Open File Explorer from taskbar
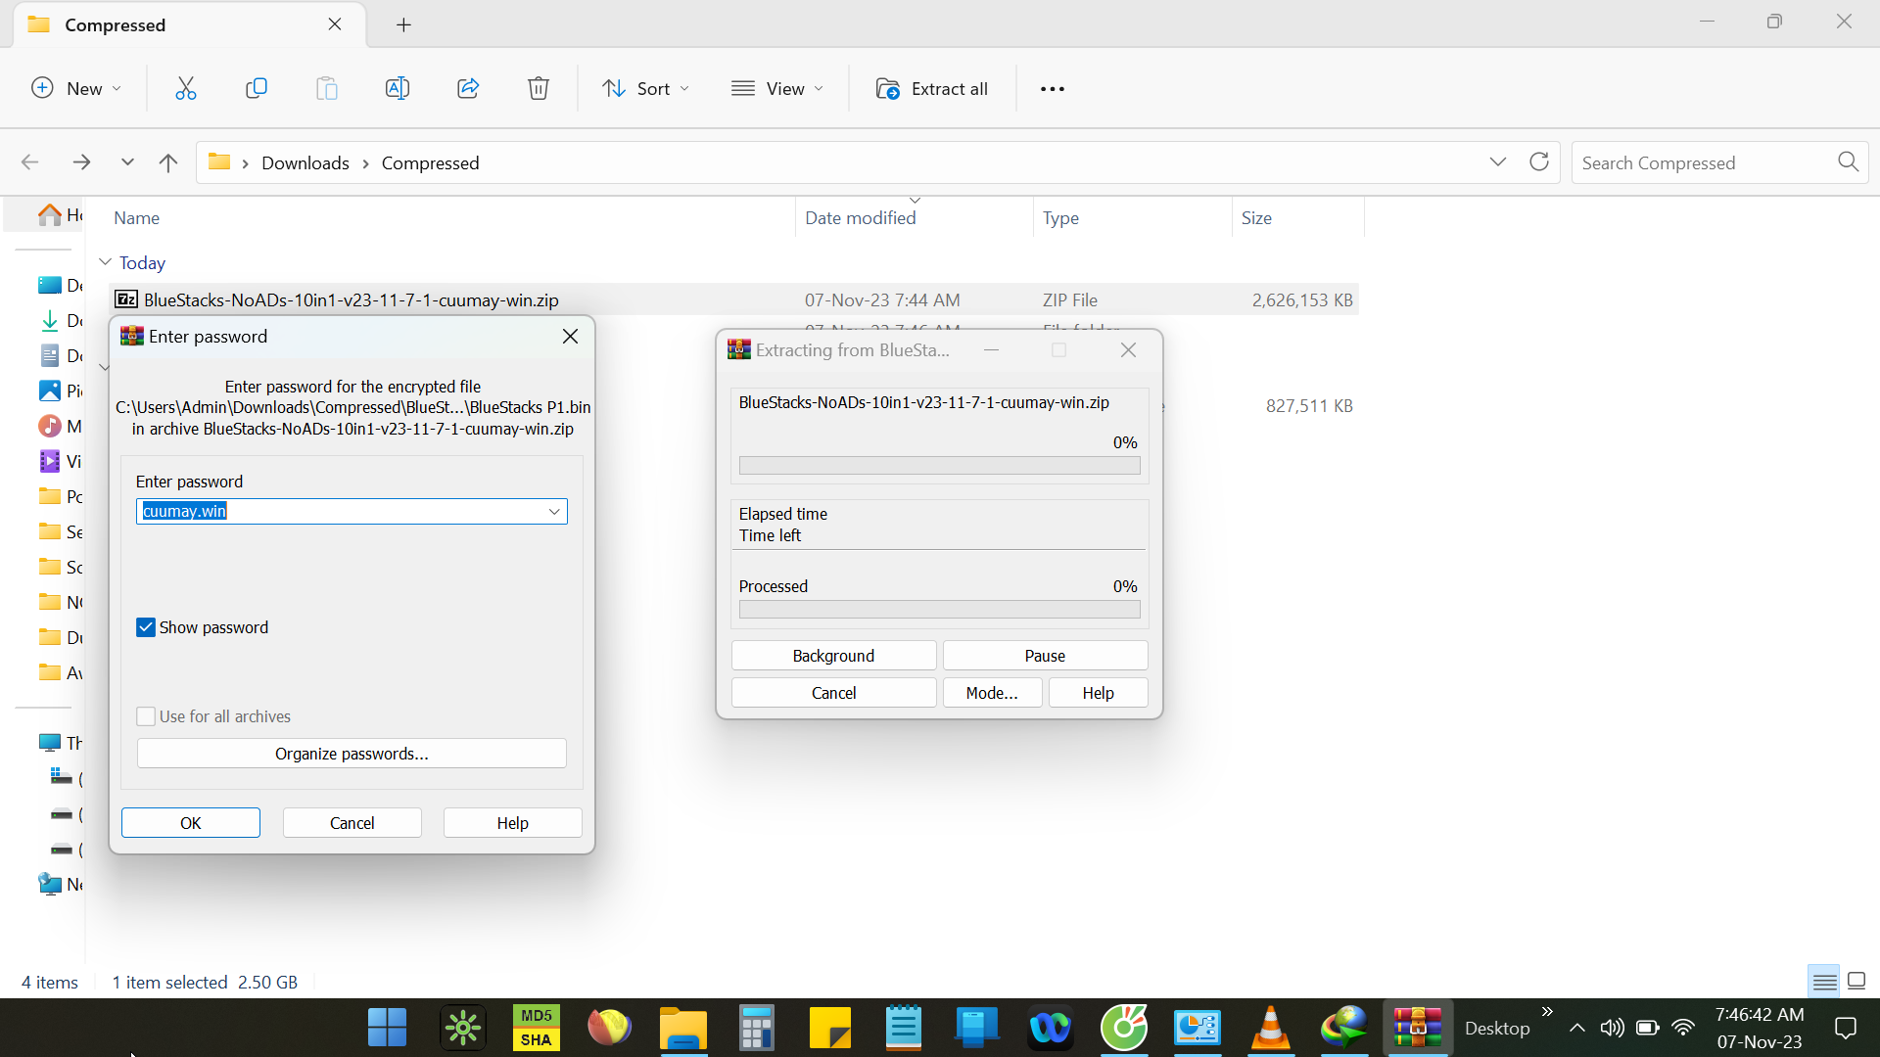The width and height of the screenshot is (1880, 1057). (683, 1028)
